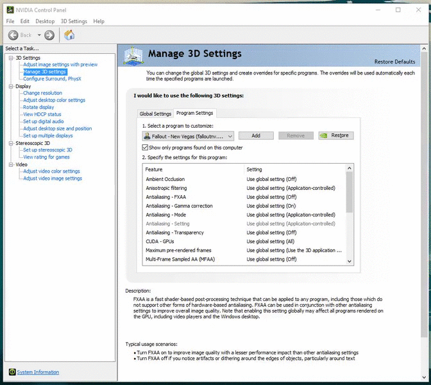
Task: Click the settings list scroll-up arrow
Action: pos(350,168)
